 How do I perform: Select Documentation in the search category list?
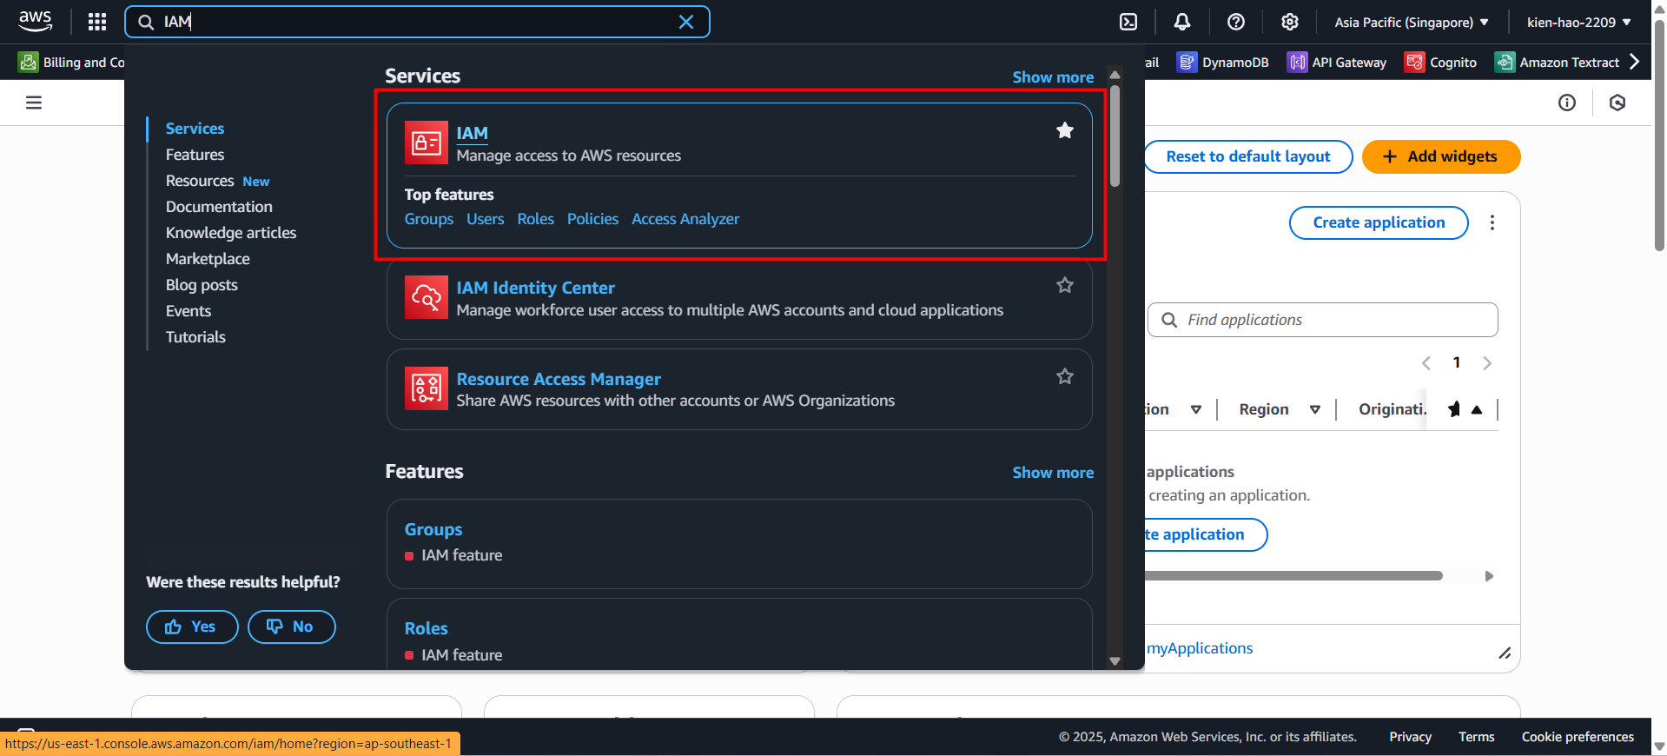pos(219,207)
